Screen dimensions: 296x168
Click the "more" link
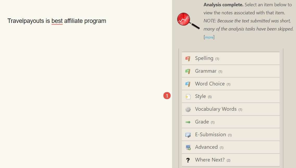[x=209, y=37]
